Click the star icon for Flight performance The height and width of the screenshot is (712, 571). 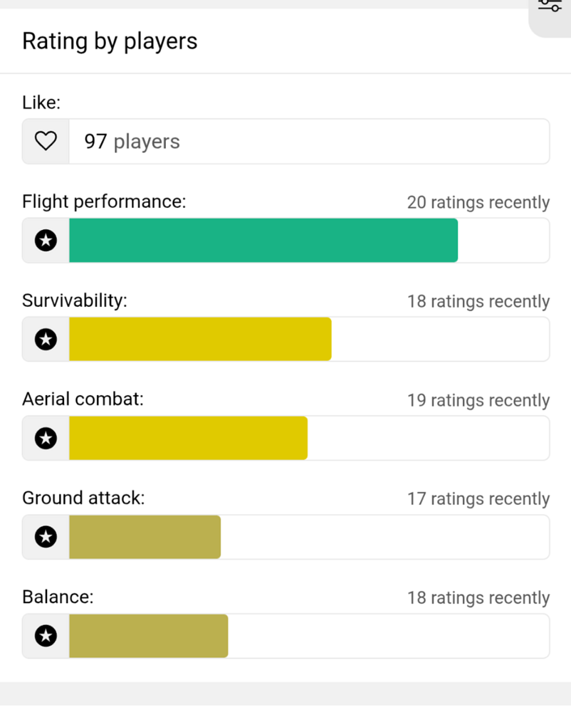46,241
